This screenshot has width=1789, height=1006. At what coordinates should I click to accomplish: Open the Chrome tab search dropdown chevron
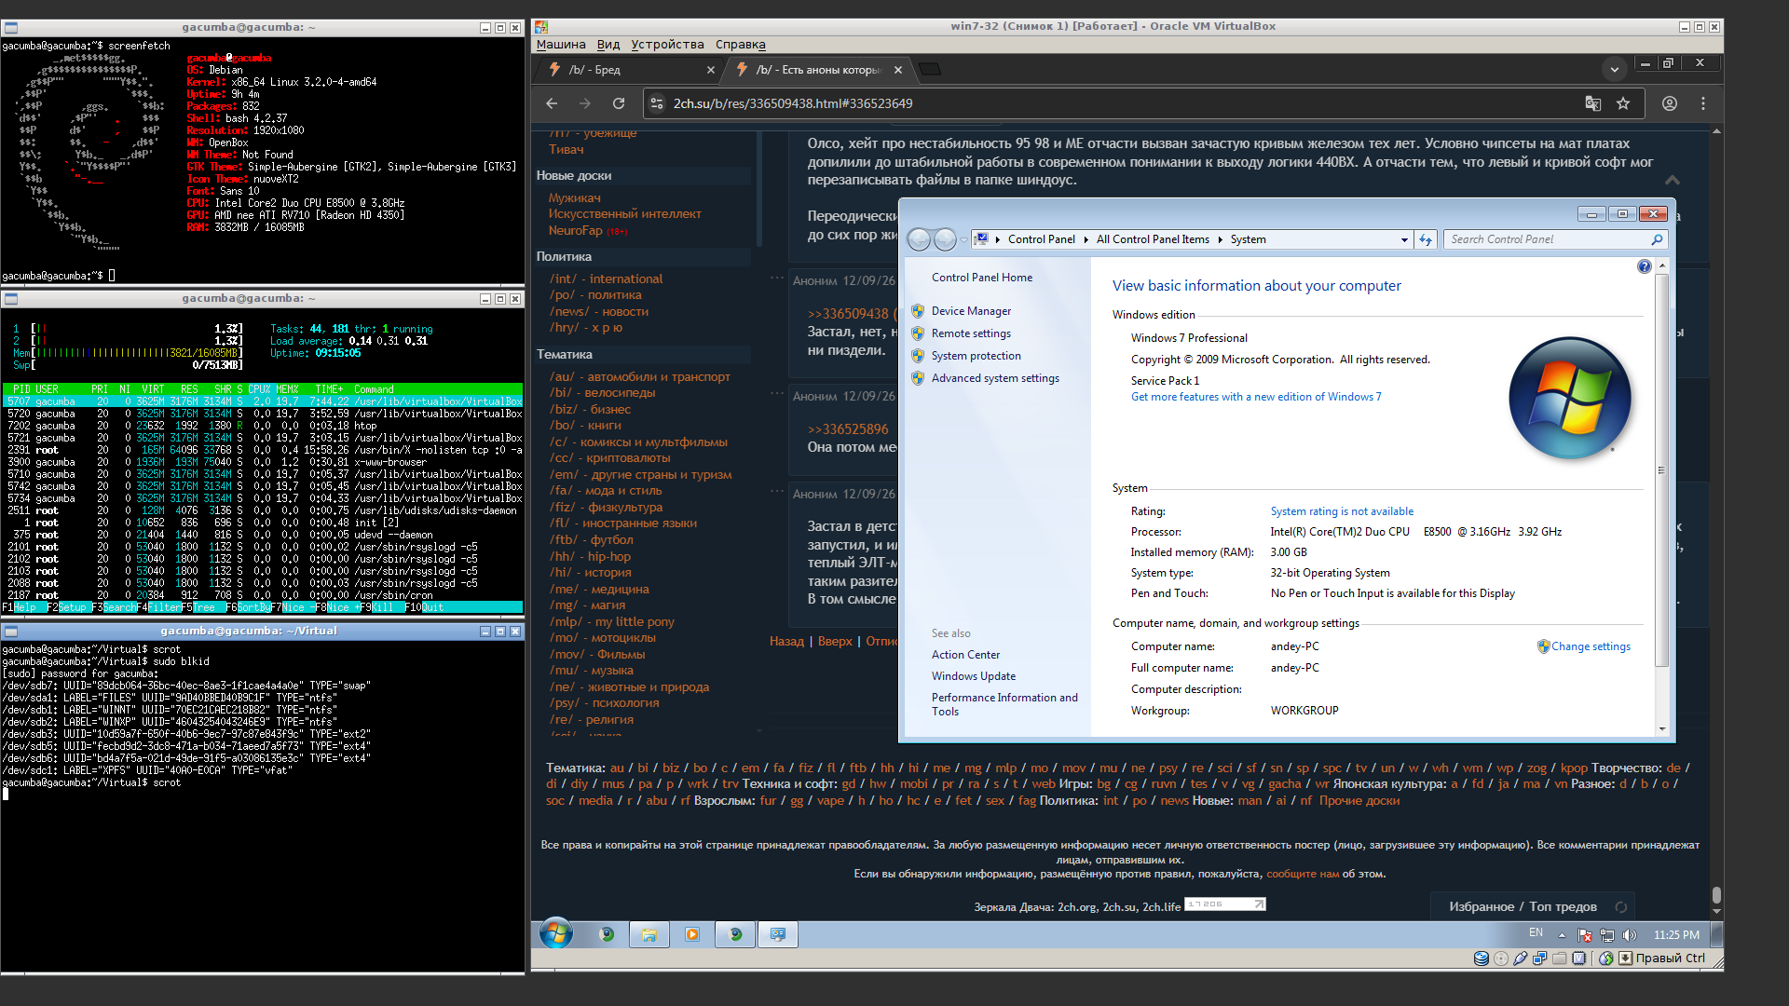(x=1615, y=69)
